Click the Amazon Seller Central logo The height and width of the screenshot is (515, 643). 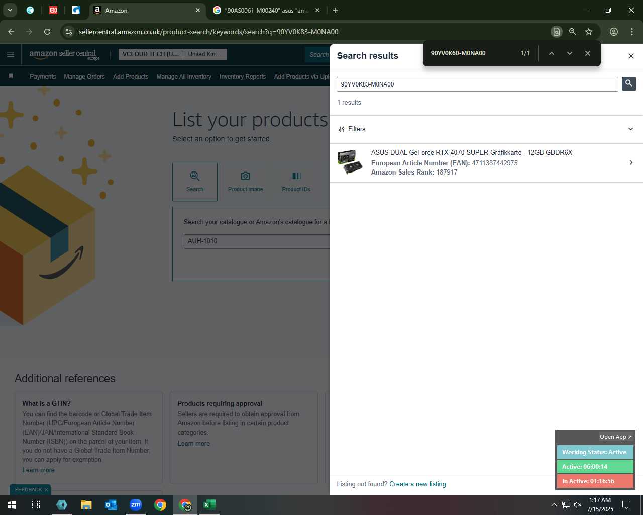pyautogui.click(x=64, y=55)
